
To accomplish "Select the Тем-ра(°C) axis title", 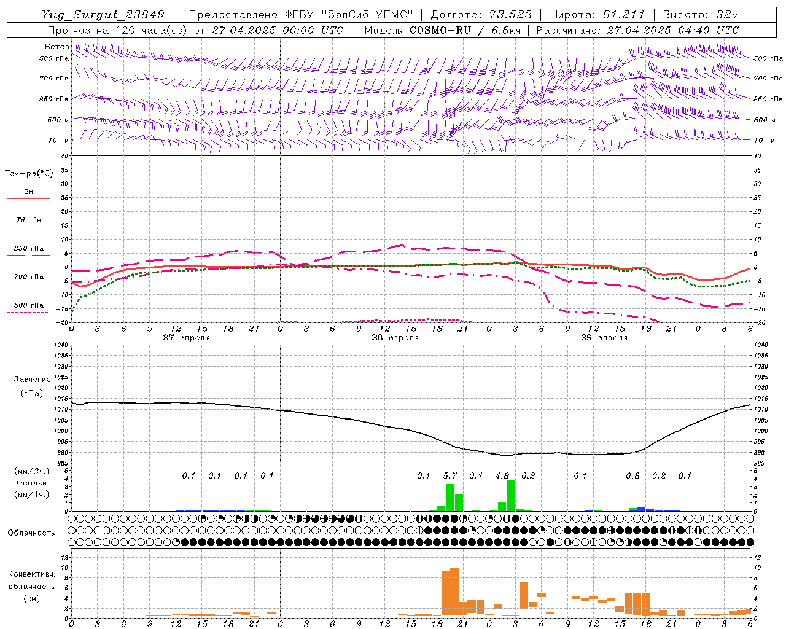I will (x=29, y=174).
